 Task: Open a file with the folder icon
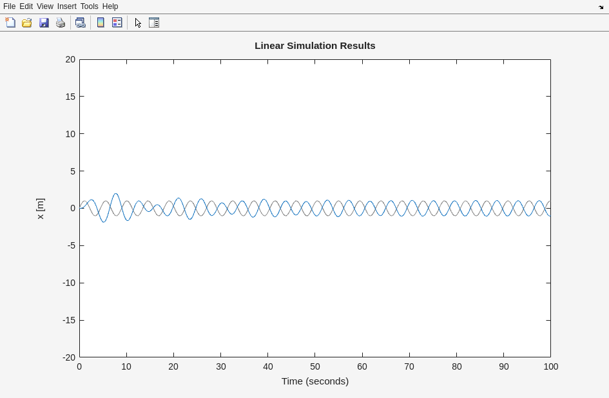(27, 23)
